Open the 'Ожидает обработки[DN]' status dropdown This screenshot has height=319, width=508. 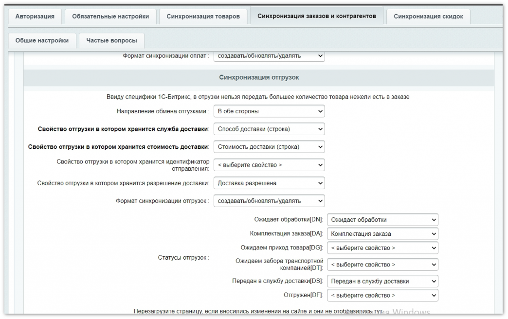(x=382, y=219)
